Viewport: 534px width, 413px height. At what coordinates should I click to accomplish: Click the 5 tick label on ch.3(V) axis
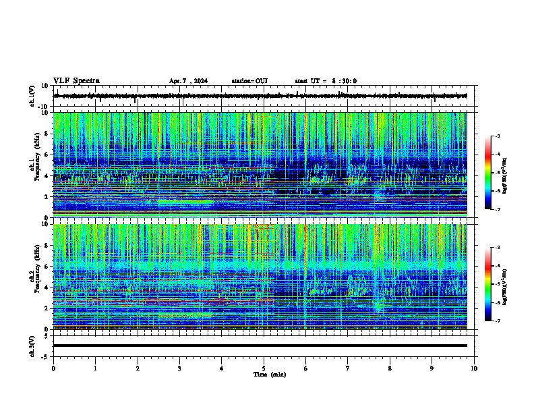click(x=47, y=336)
